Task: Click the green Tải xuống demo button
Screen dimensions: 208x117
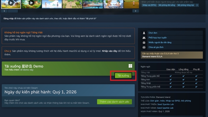Action: pyautogui.click(x=123, y=76)
